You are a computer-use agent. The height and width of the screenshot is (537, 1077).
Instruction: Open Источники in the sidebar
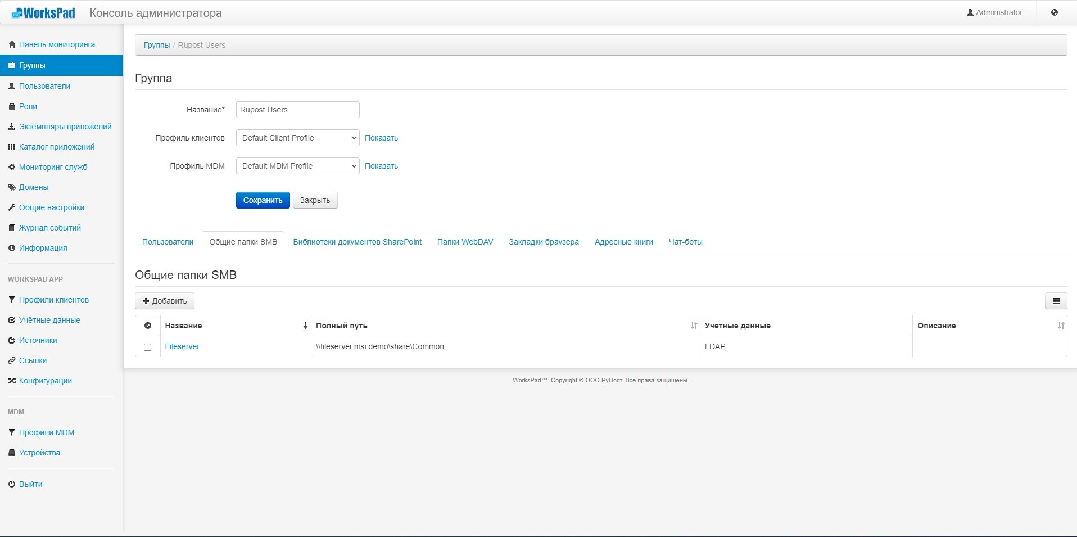pos(38,340)
